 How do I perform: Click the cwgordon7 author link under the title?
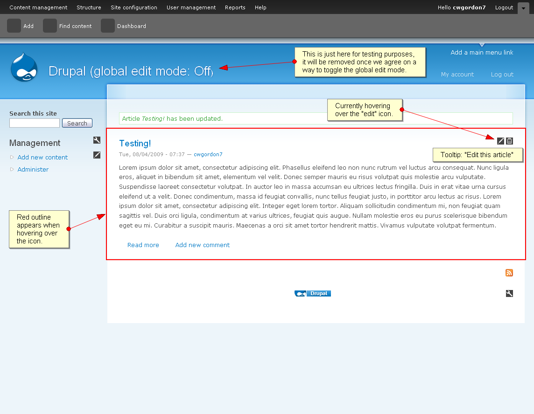(x=208, y=154)
